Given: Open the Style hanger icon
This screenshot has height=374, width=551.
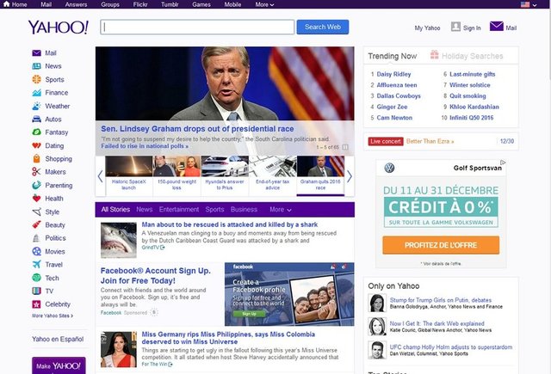Looking at the screenshot, I should coord(36,212).
